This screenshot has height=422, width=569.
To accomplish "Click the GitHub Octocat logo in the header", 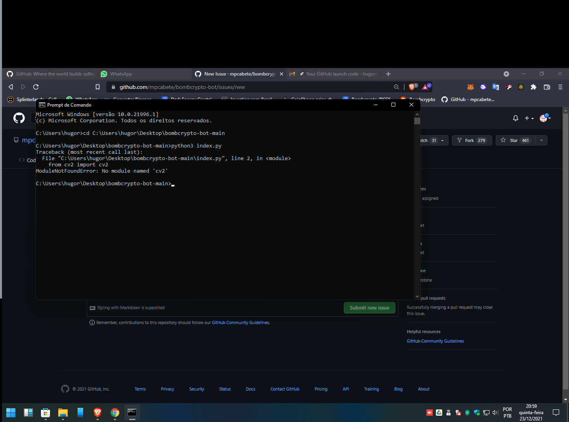I will 19,118.
